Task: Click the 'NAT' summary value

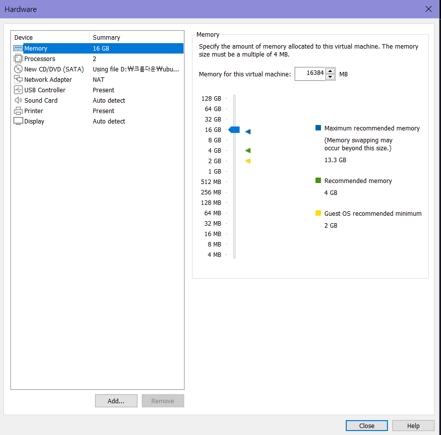Action: coord(98,79)
